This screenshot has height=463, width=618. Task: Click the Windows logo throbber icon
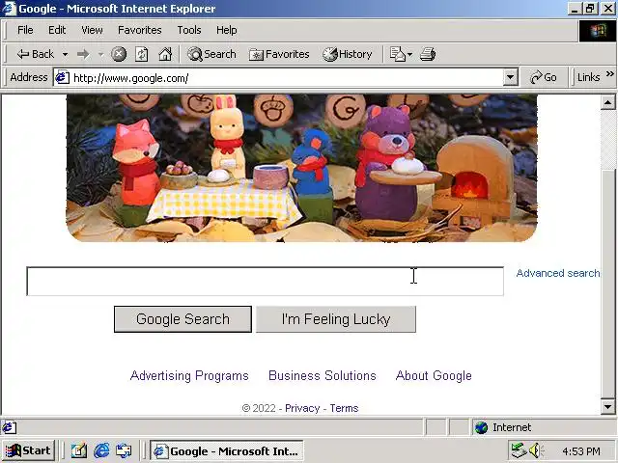point(598,31)
